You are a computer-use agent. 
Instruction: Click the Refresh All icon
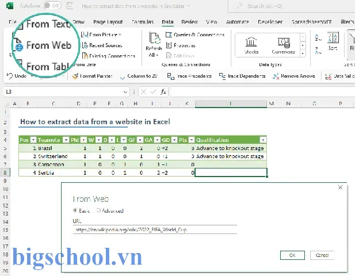pyautogui.click(x=155, y=38)
